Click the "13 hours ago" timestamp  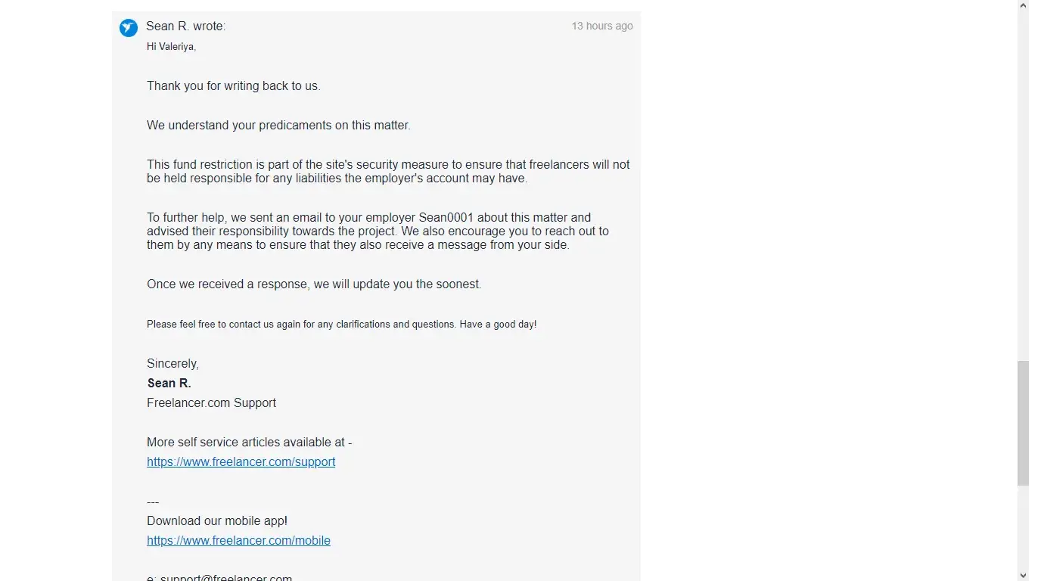pos(601,26)
